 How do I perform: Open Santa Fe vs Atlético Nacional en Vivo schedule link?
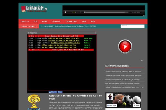[x=64, y=40]
